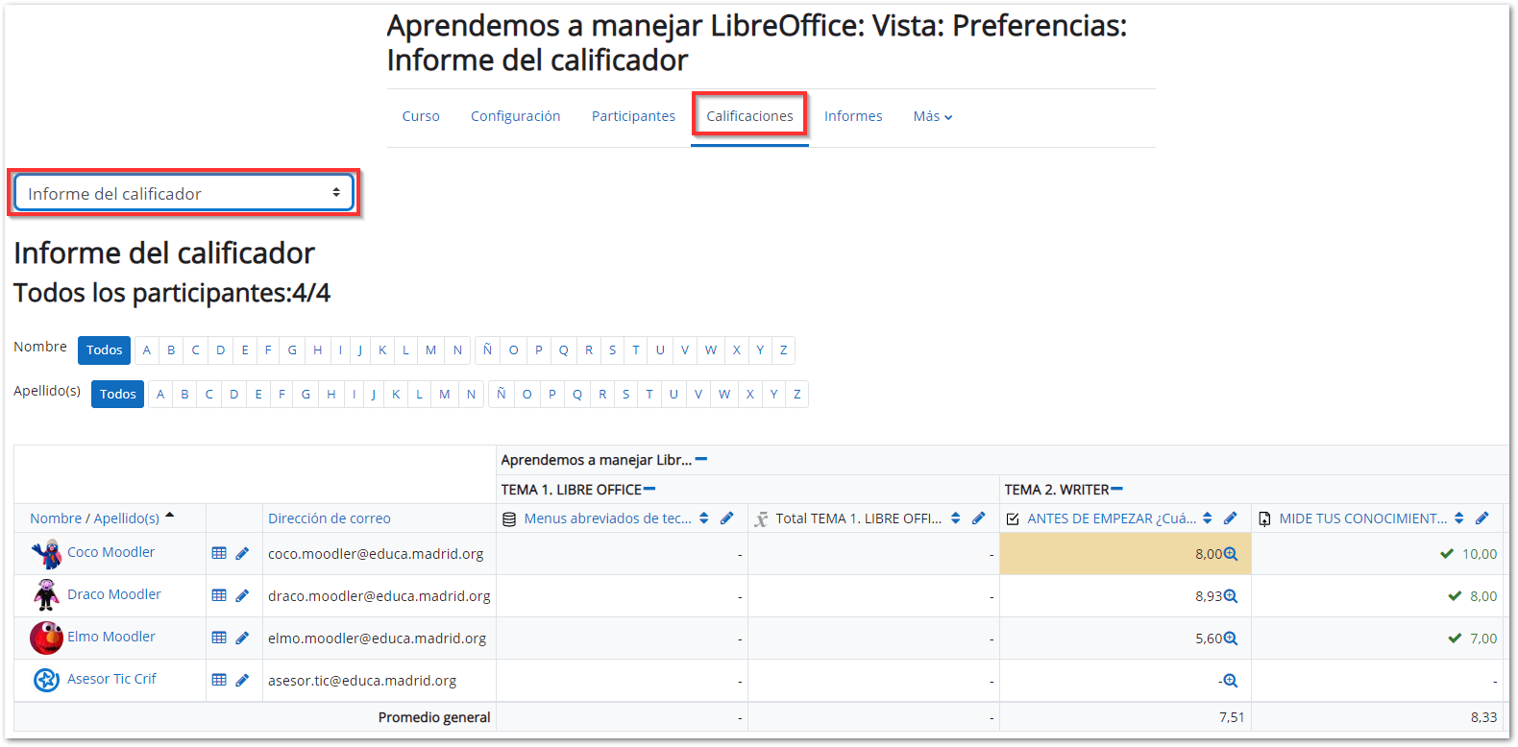Image resolution: width=1518 pixels, height=747 pixels.
Task: Open Coco Moodler's profile link
Action: tap(110, 552)
